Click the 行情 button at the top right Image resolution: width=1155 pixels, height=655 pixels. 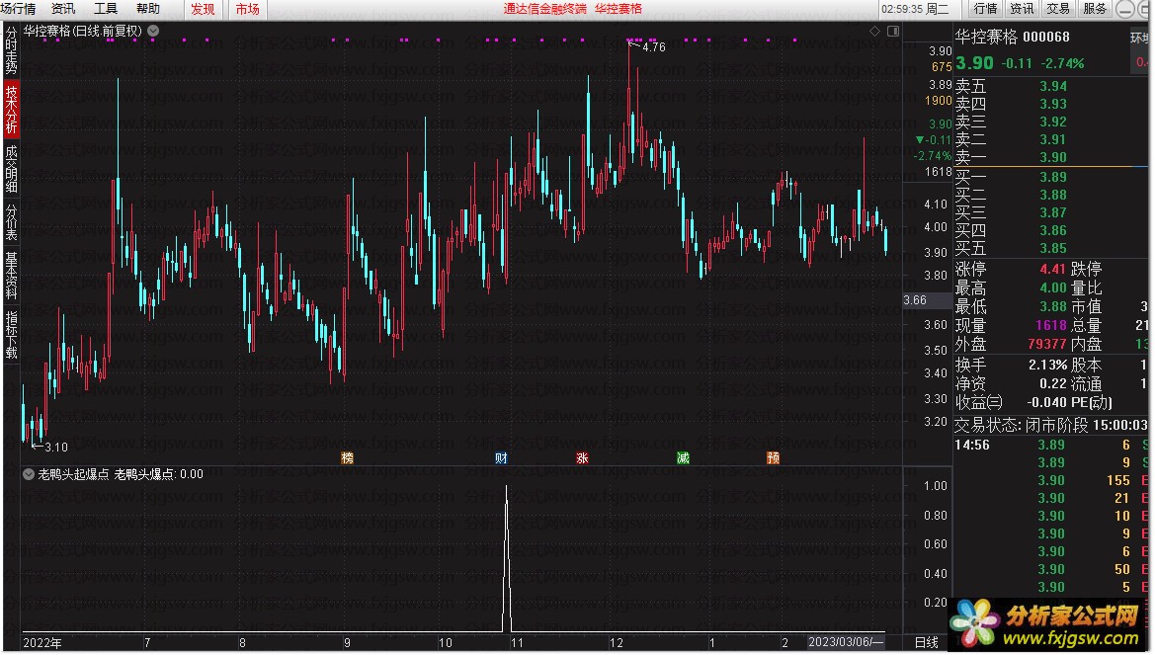pos(985,9)
